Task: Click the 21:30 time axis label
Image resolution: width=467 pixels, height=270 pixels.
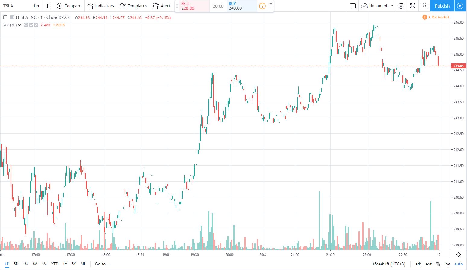Action: pos(330,255)
